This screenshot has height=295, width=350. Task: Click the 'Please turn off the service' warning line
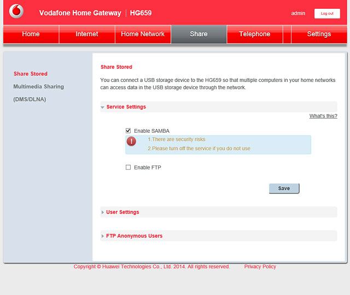pos(199,149)
